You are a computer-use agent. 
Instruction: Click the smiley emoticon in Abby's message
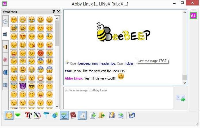coord(121,76)
